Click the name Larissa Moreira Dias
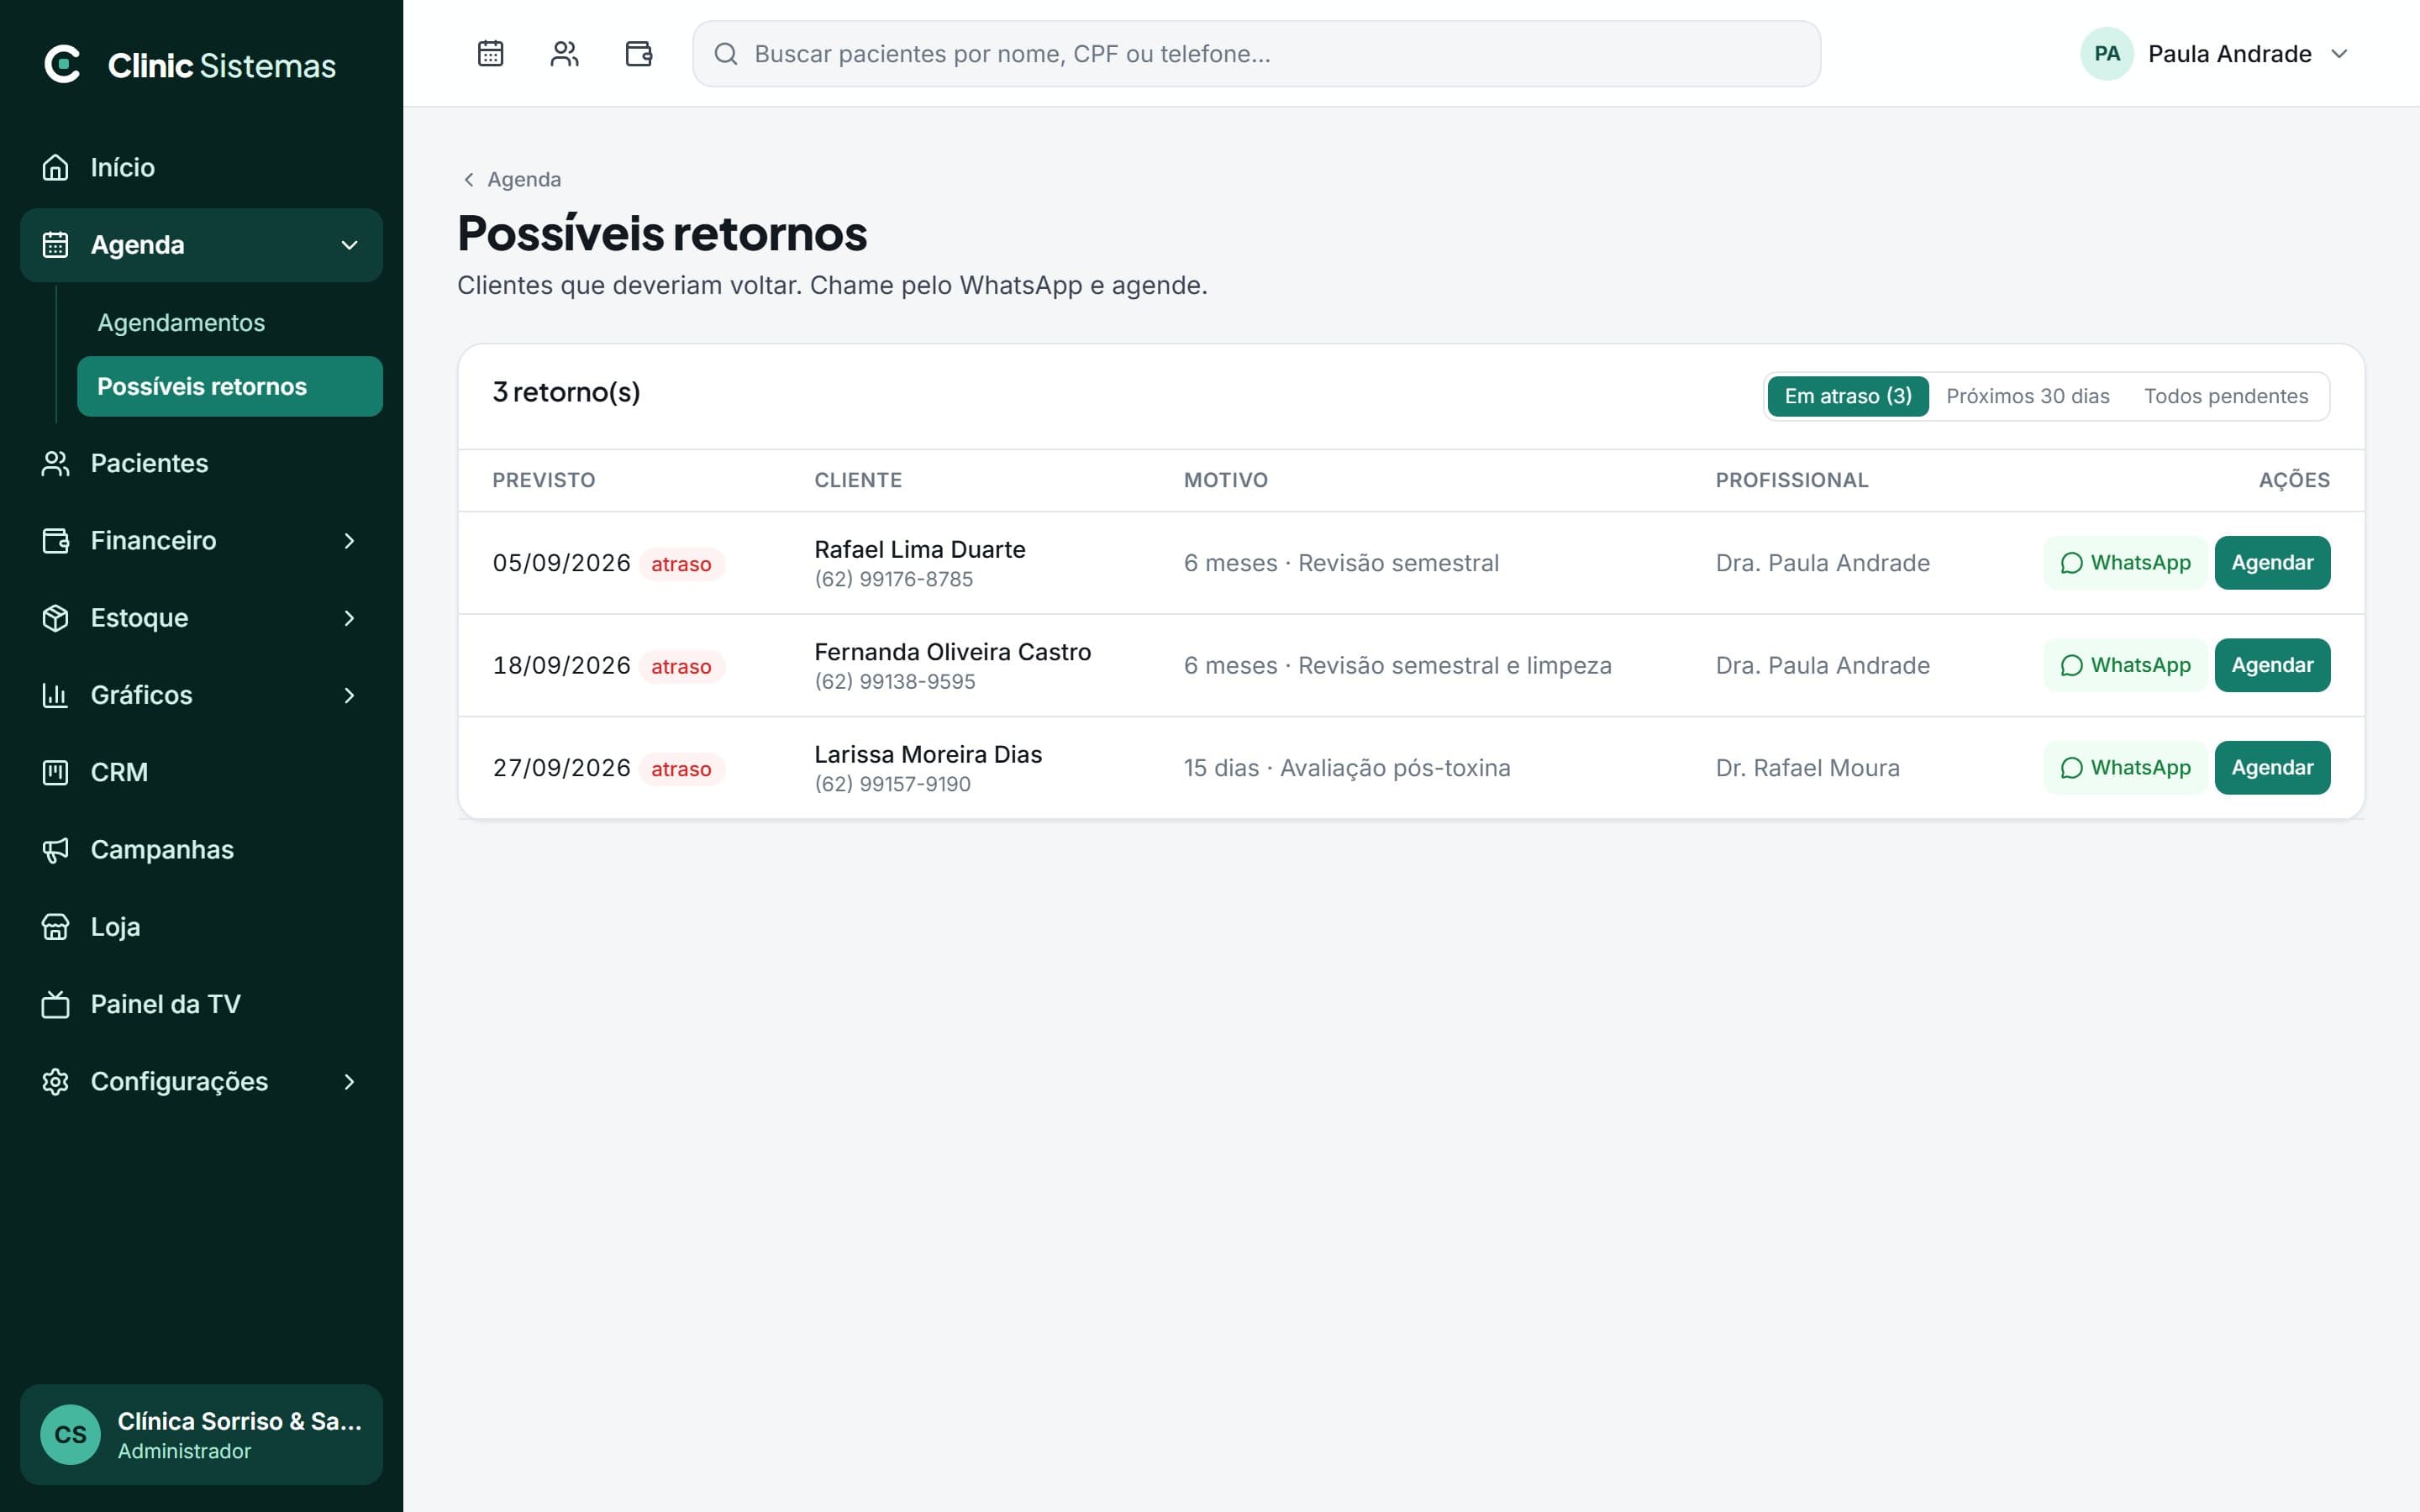Image resolution: width=2420 pixels, height=1512 pixels. (x=928, y=754)
